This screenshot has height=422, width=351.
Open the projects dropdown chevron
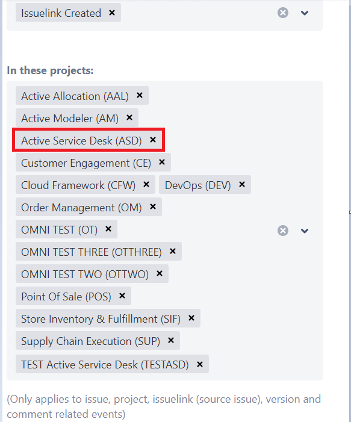click(x=305, y=231)
